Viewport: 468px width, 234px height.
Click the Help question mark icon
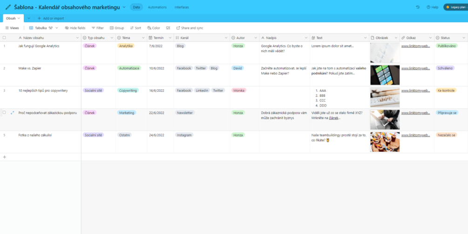(x=428, y=7)
